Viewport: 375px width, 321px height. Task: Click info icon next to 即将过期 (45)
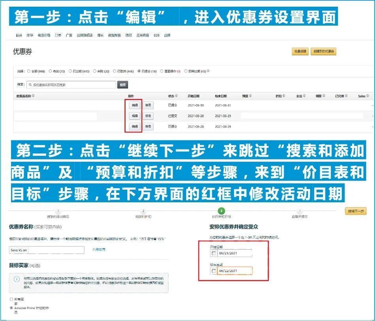[x=208, y=71]
